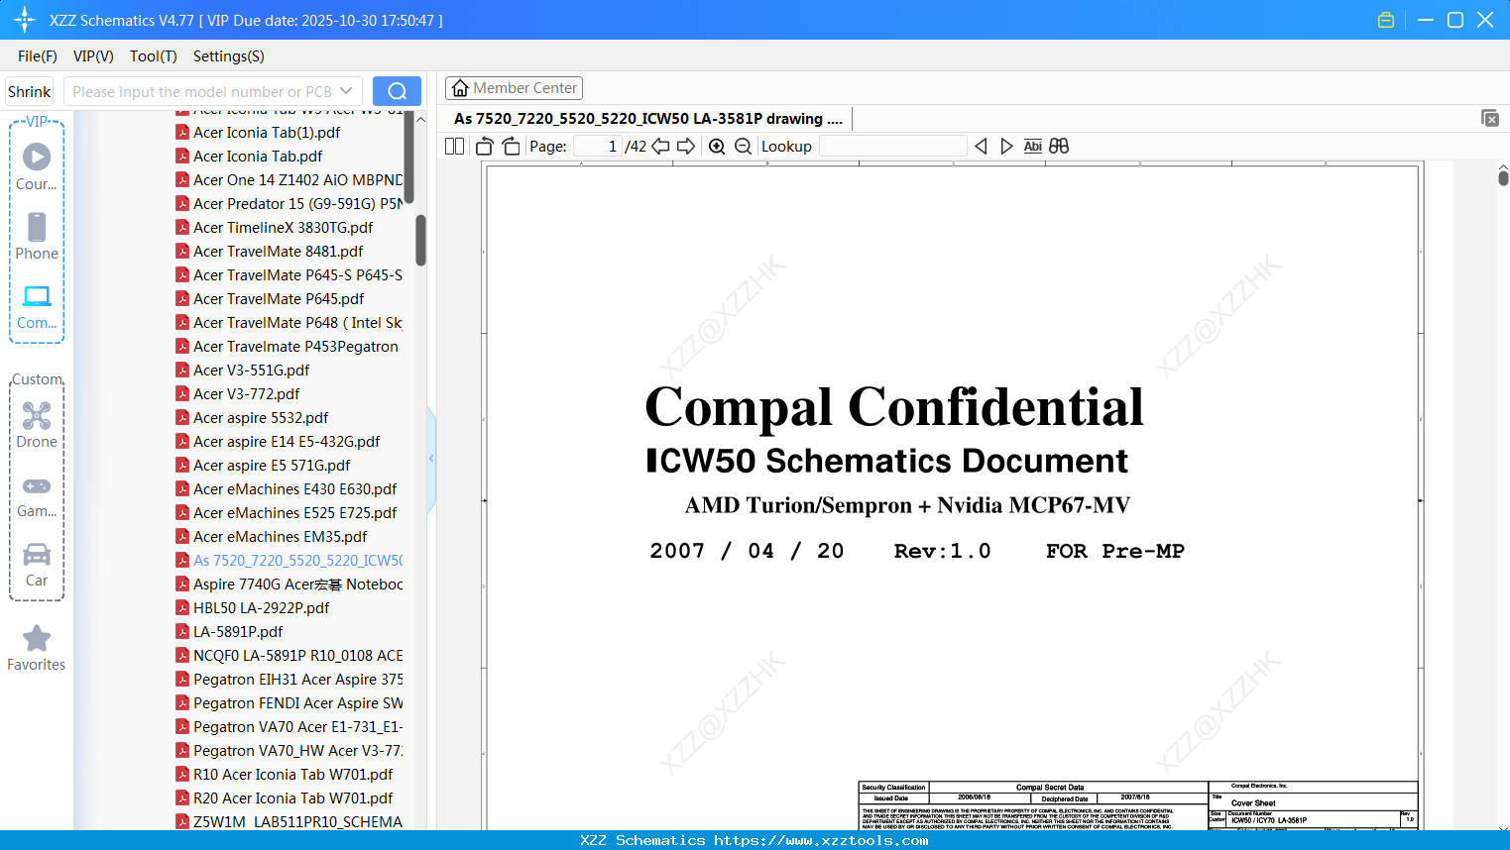
Task: Open the model number dropdown arrow
Action: pos(346,91)
